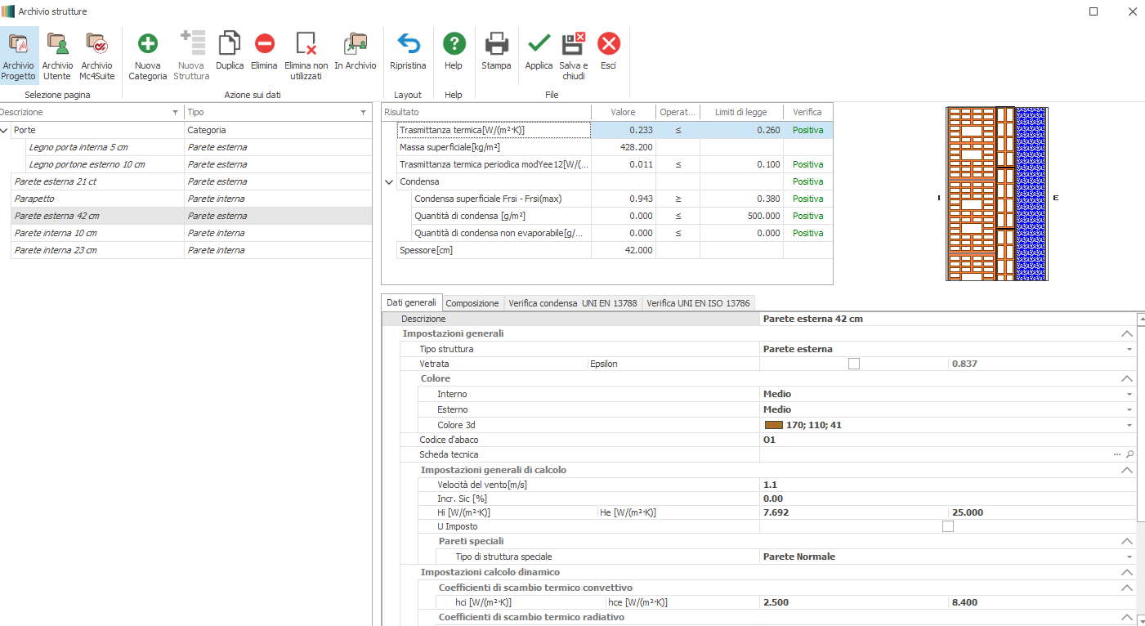Screen dimensions: 1145x626
Task: Open the Tipo di struttura speciale dropdown
Action: (x=1129, y=557)
